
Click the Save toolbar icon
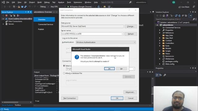click(x=22, y=7)
